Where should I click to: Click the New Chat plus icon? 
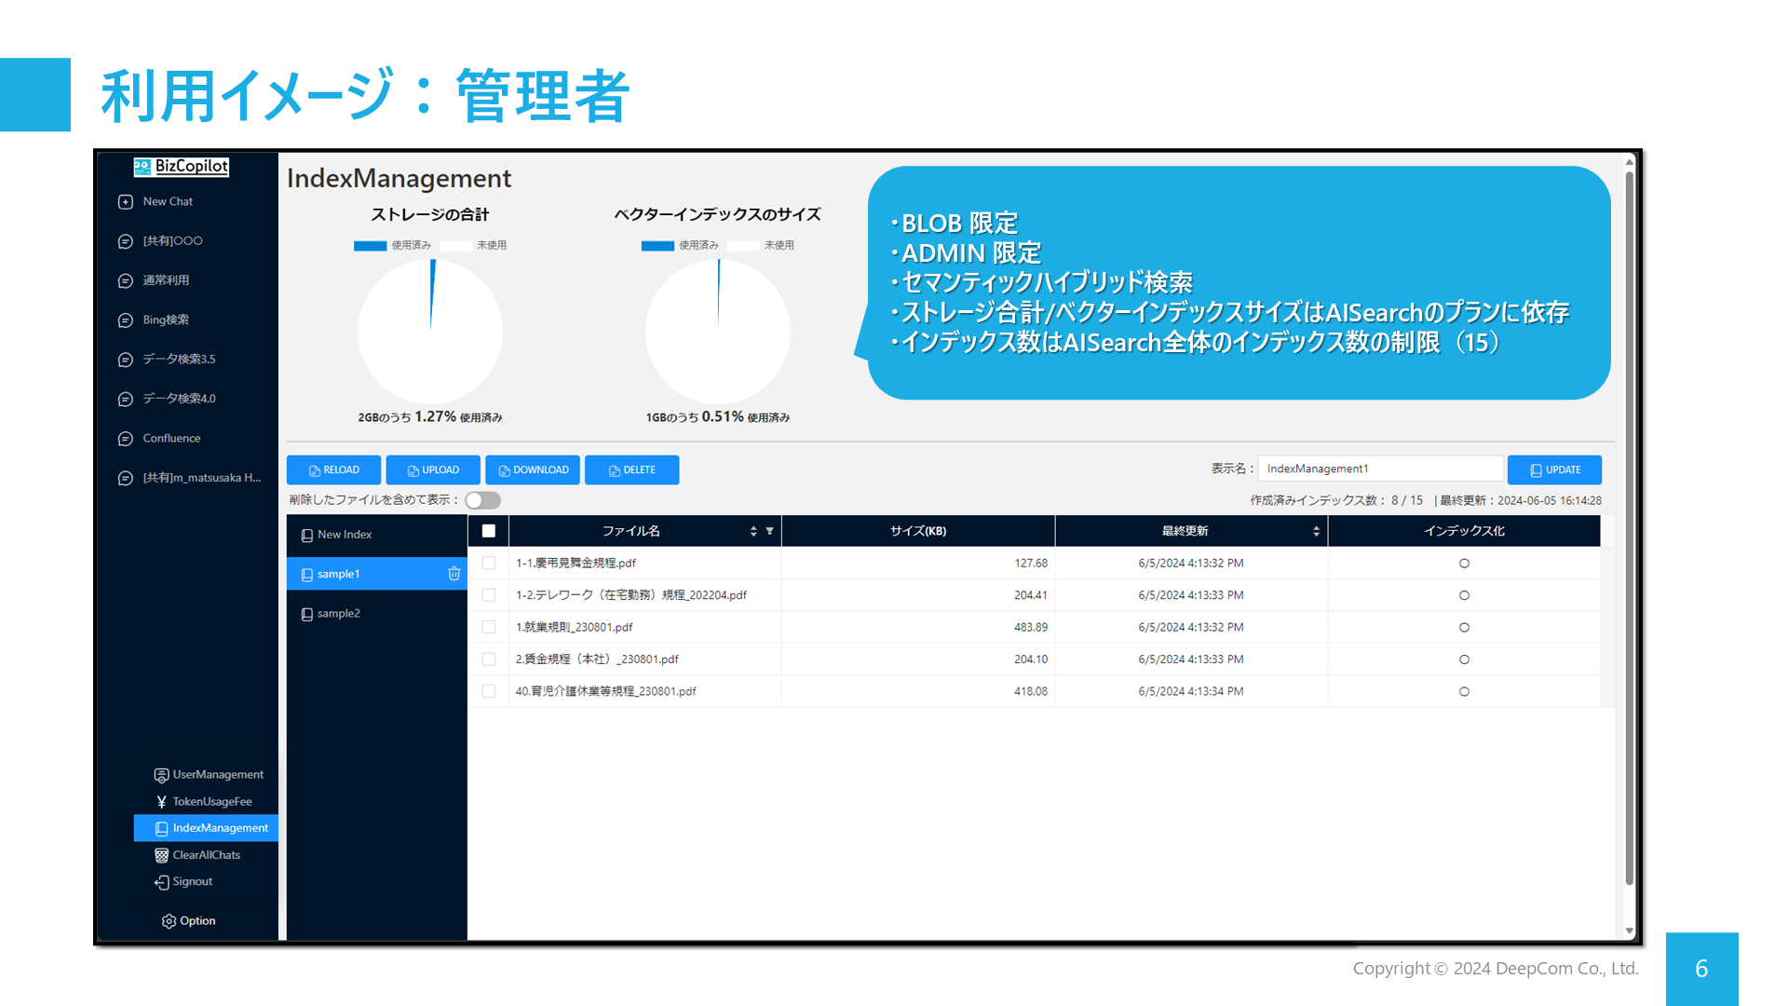tap(126, 202)
